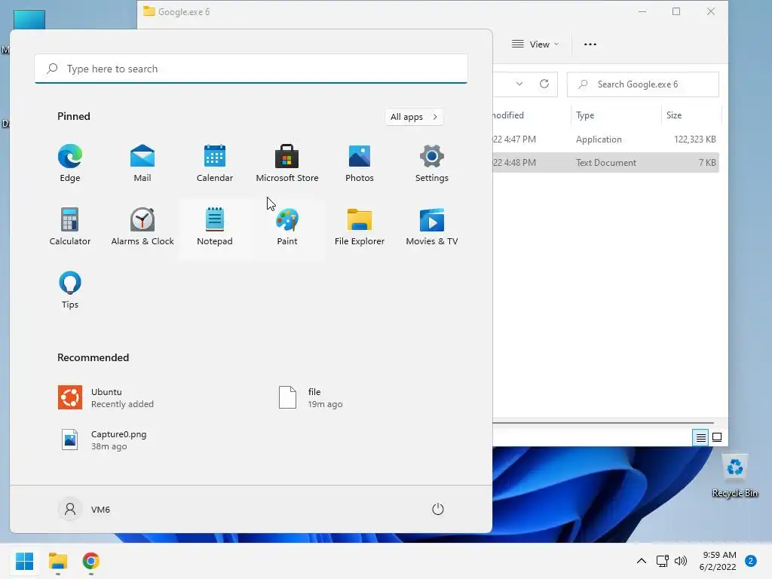Select the Application file row

[605, 139]
